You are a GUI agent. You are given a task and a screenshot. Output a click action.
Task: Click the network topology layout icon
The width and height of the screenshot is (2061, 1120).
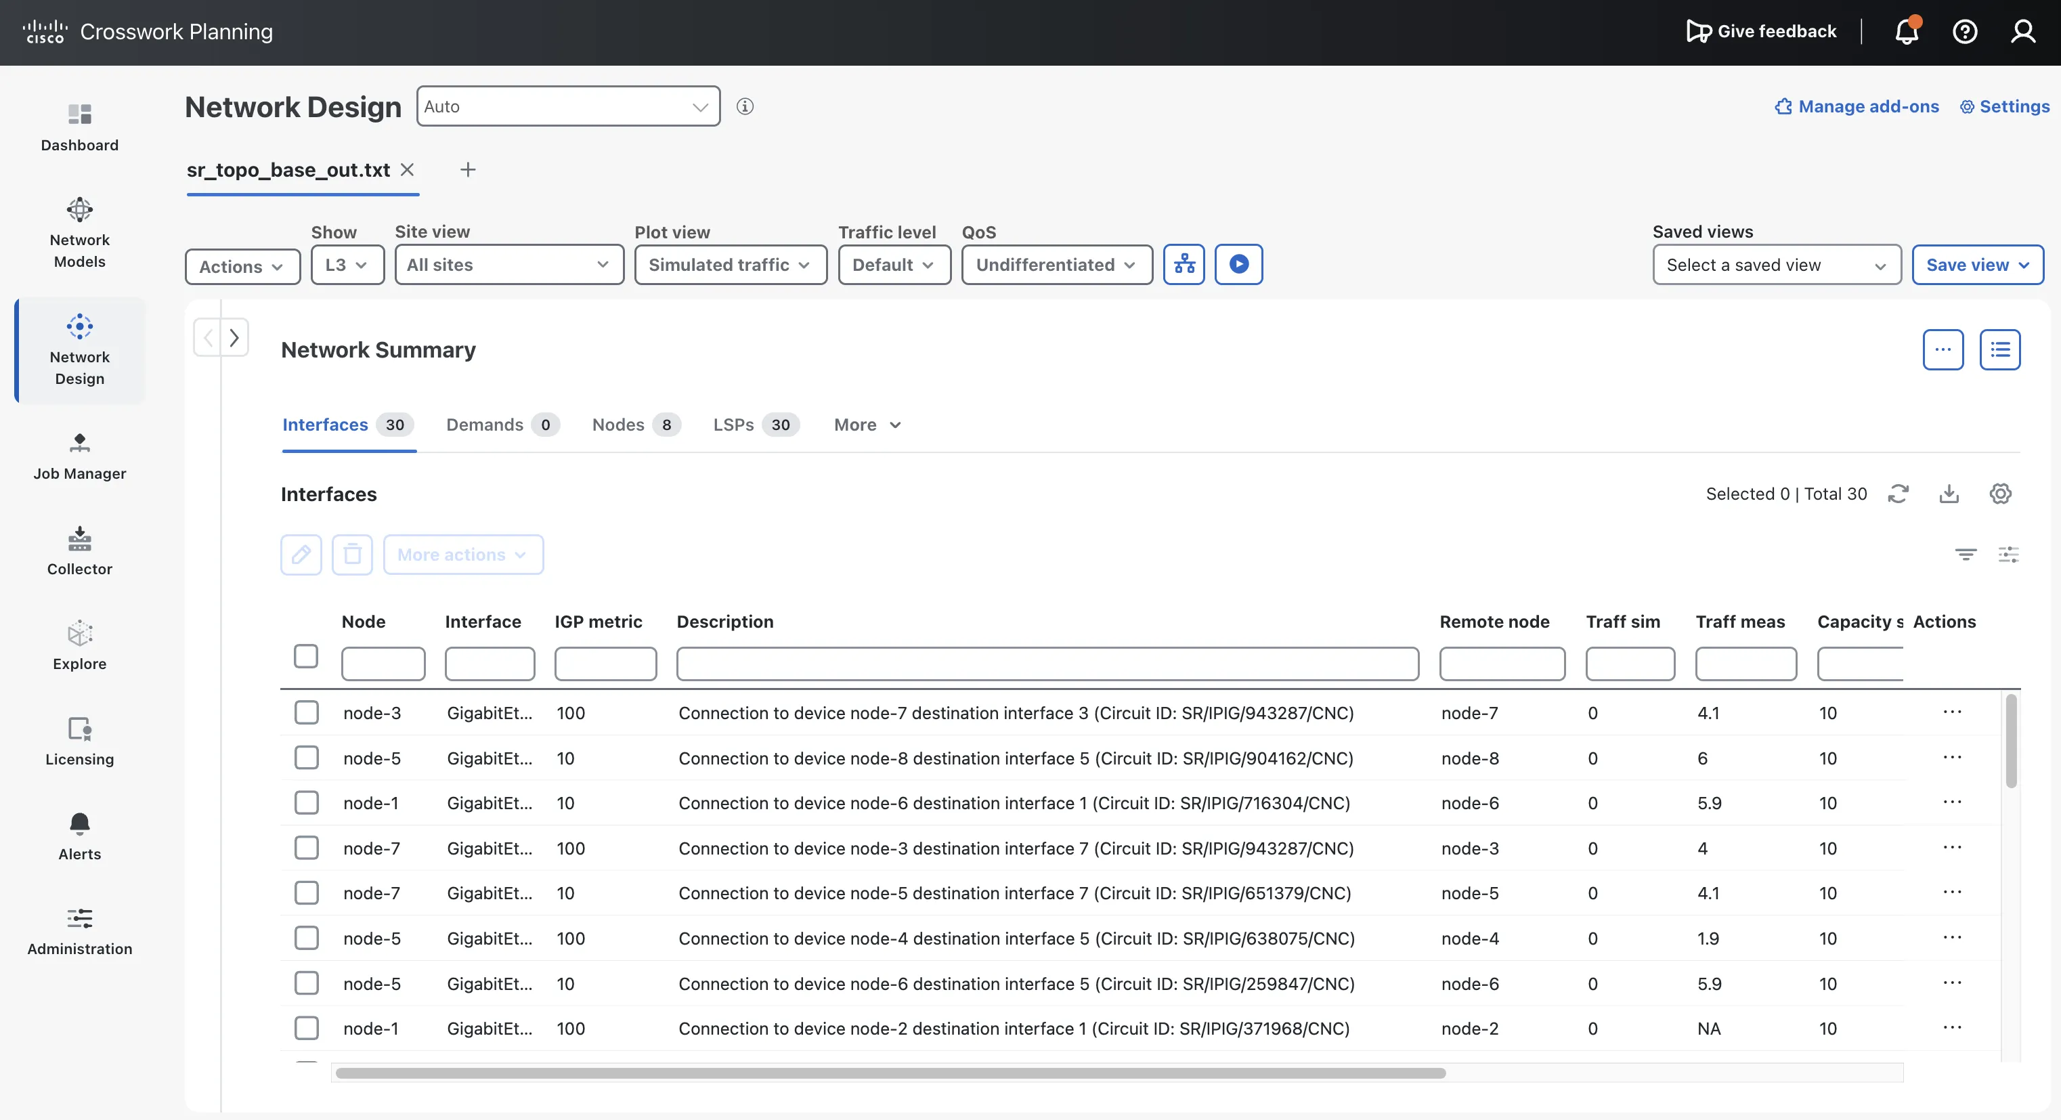(1184, 264)
